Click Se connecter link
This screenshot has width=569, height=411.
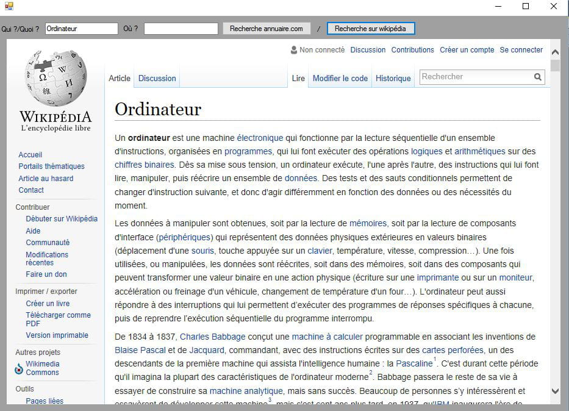[x=521, y=49]
